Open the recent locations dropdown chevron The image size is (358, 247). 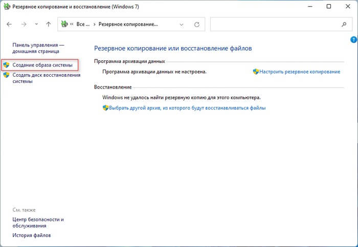pos(36,24)
